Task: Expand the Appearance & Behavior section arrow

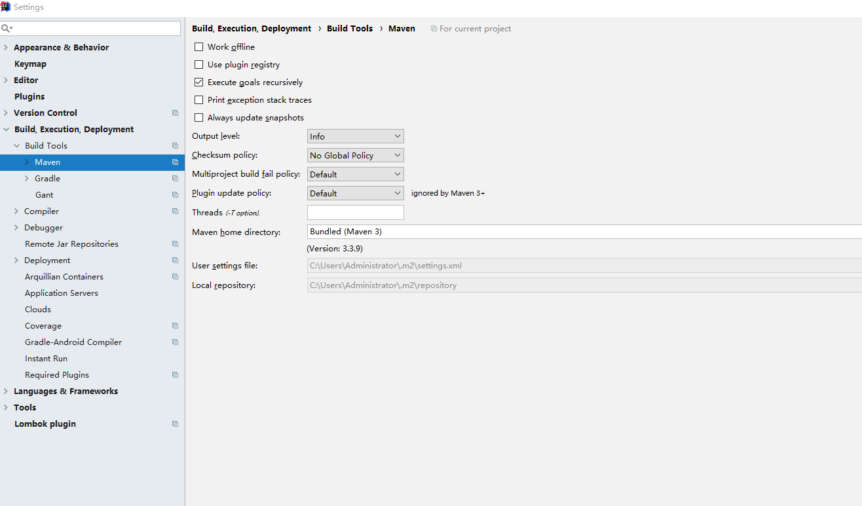Action: [7, 48]
